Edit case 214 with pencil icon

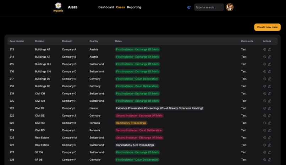269,57
